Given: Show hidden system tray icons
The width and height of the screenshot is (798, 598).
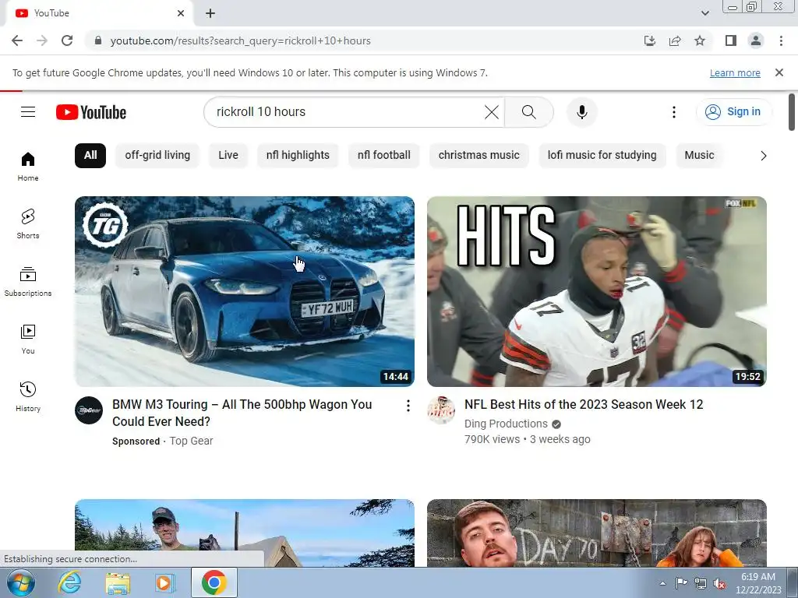Looking at the screenshot, I should click(662, 583).
